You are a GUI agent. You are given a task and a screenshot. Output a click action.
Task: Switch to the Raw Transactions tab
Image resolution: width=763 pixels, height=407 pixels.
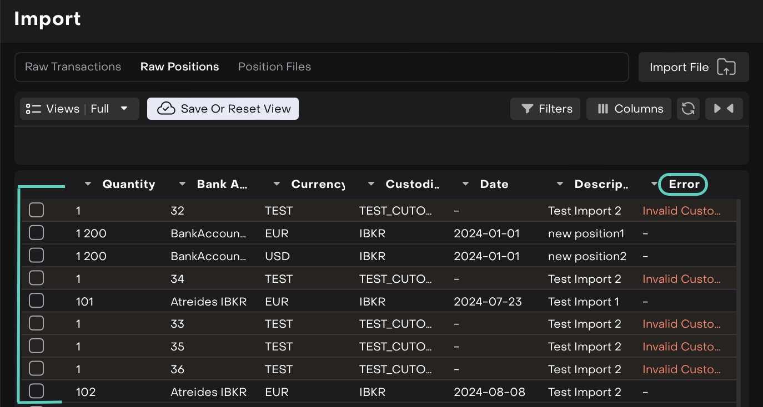73,67
